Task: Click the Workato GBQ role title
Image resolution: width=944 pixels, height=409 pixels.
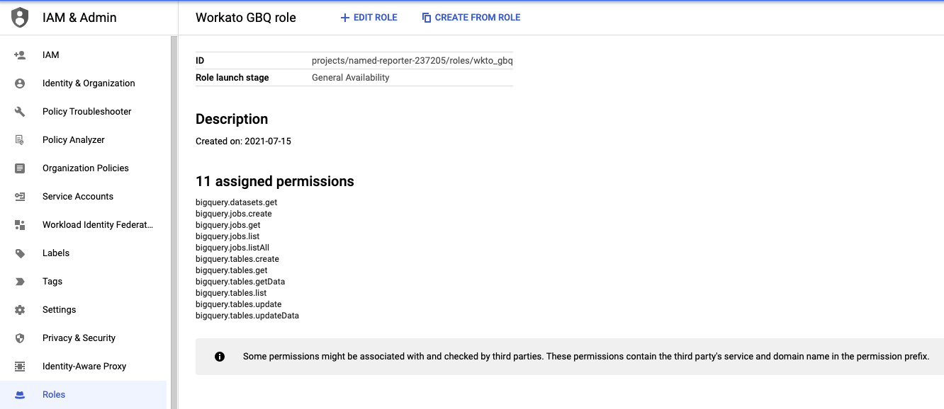Action: tap(246, 17)
